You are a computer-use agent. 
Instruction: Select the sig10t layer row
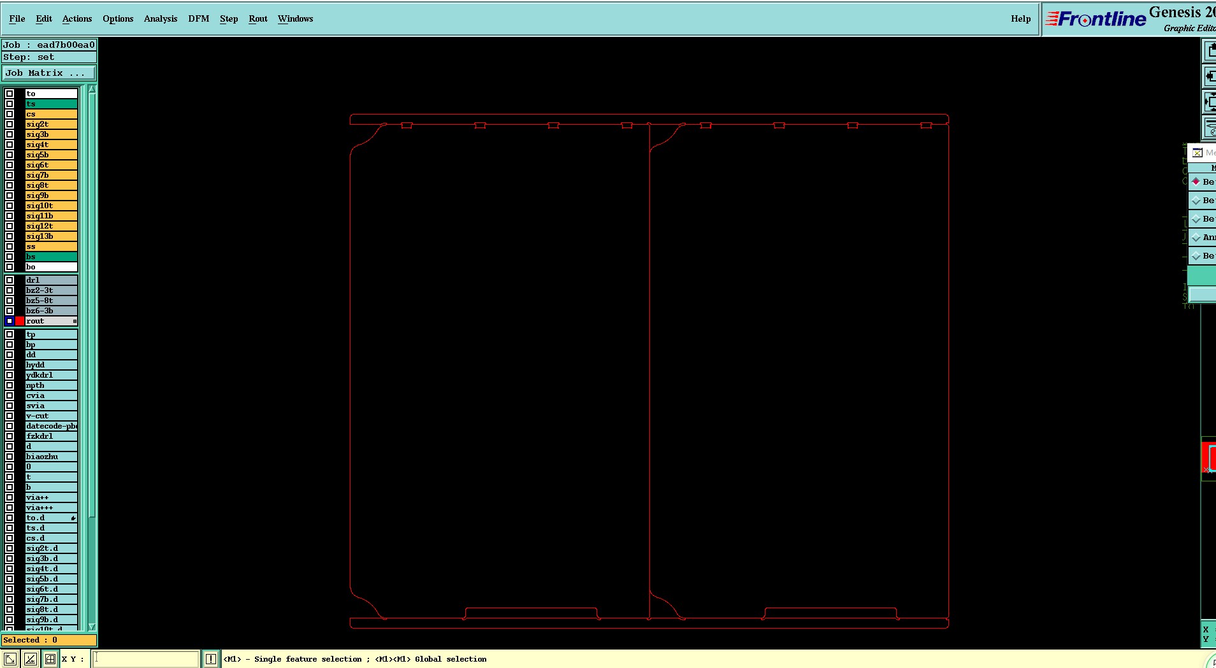click(51, 206)
